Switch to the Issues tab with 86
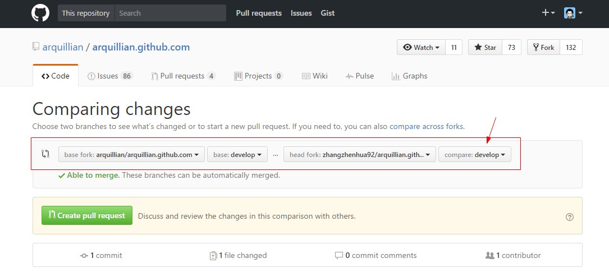Screen dimensions: 609x272 tap(111, 76)
